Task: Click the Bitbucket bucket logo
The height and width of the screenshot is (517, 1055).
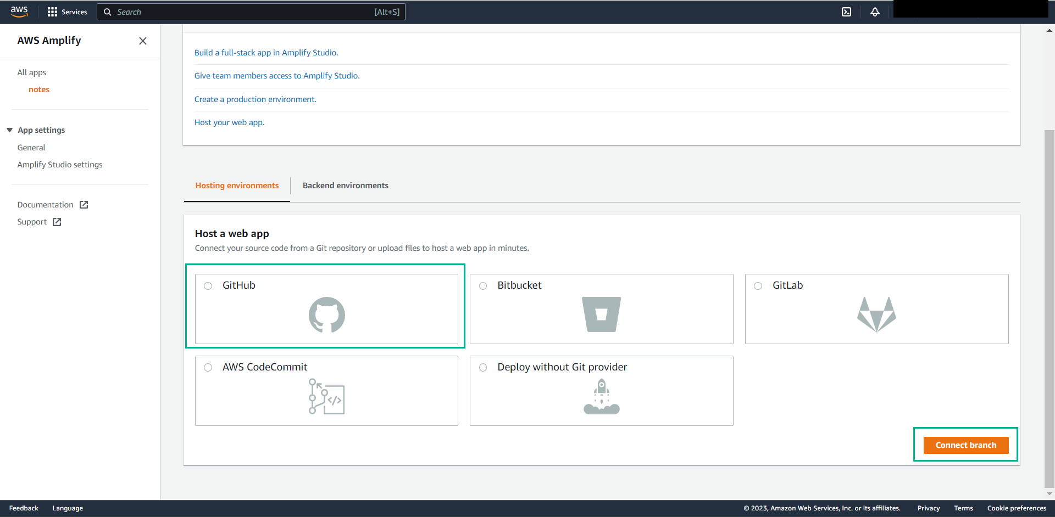Action: (x=601, y=314)
